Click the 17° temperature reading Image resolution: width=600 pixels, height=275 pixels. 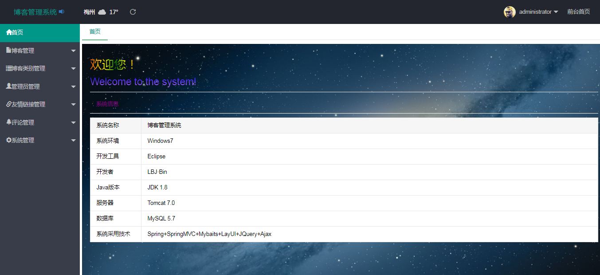tap(114, 12)
